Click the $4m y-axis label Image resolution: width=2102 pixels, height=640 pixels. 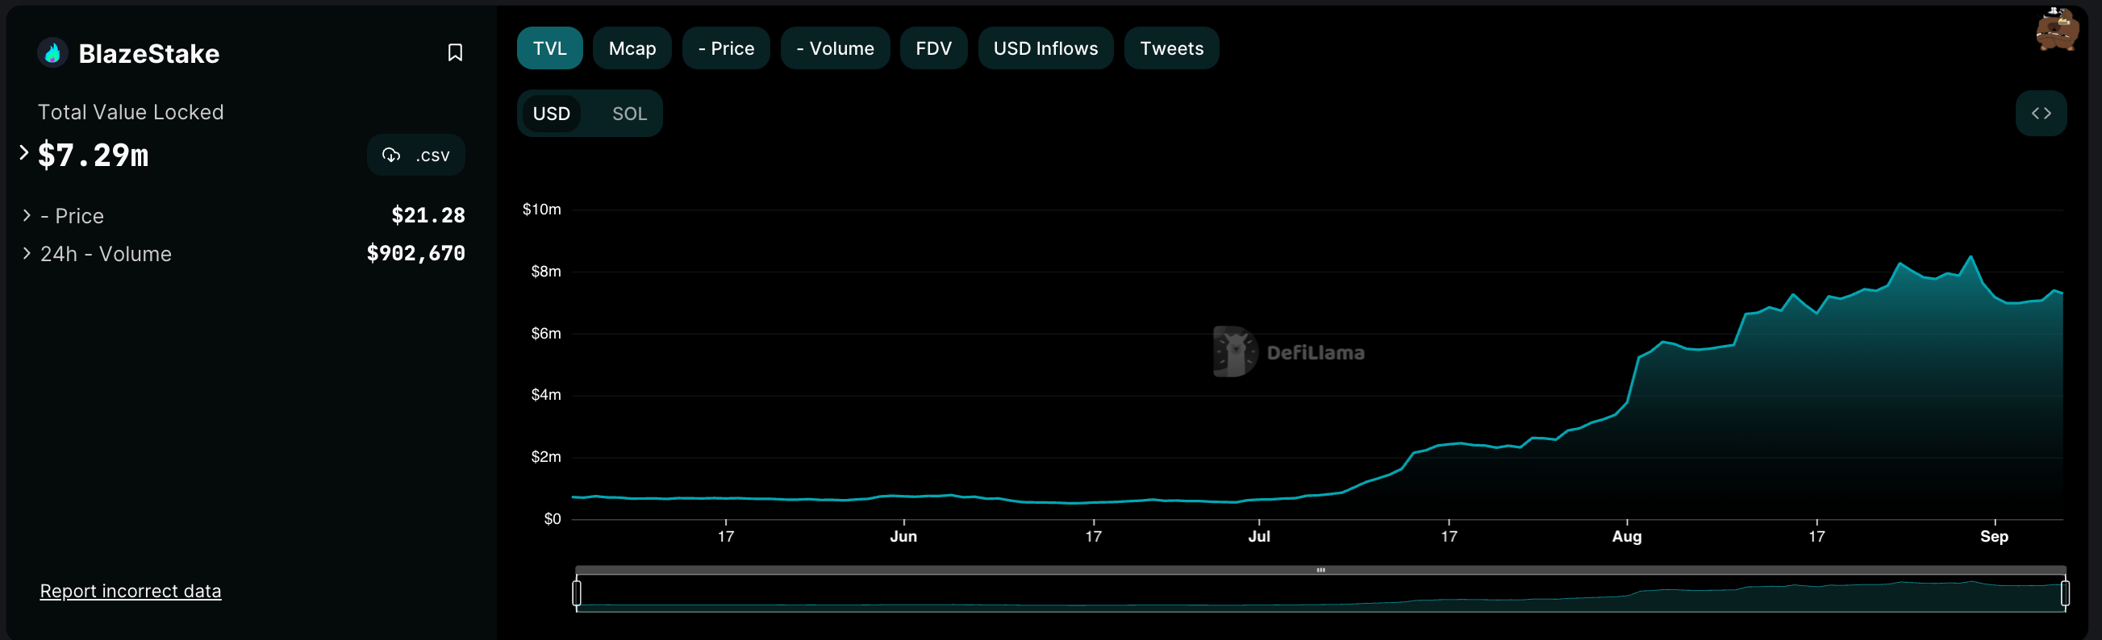pos(546,395)
